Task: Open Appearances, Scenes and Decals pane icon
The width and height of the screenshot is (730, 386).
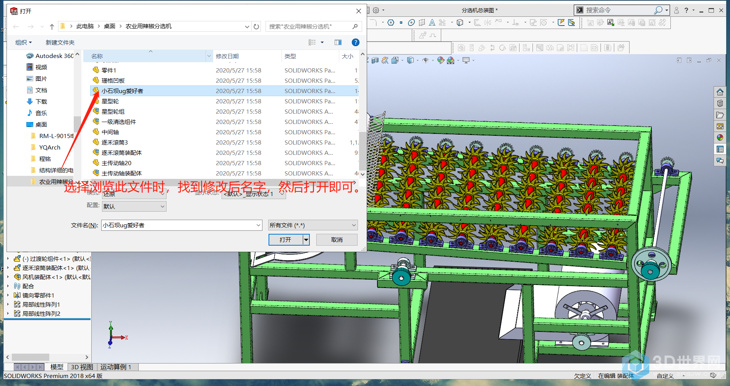Action: [720, 138]
